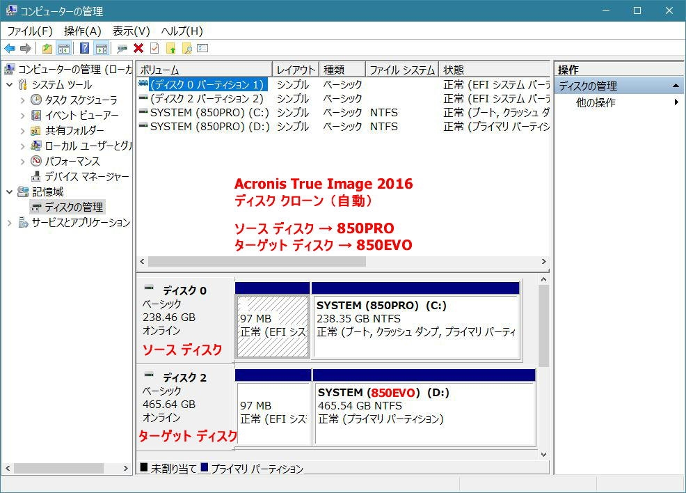Expand the 共有フォルダー node

[22, 131]
